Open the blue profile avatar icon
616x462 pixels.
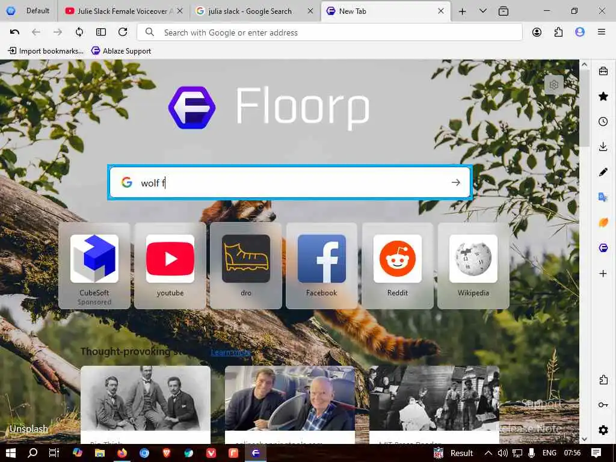580,32
